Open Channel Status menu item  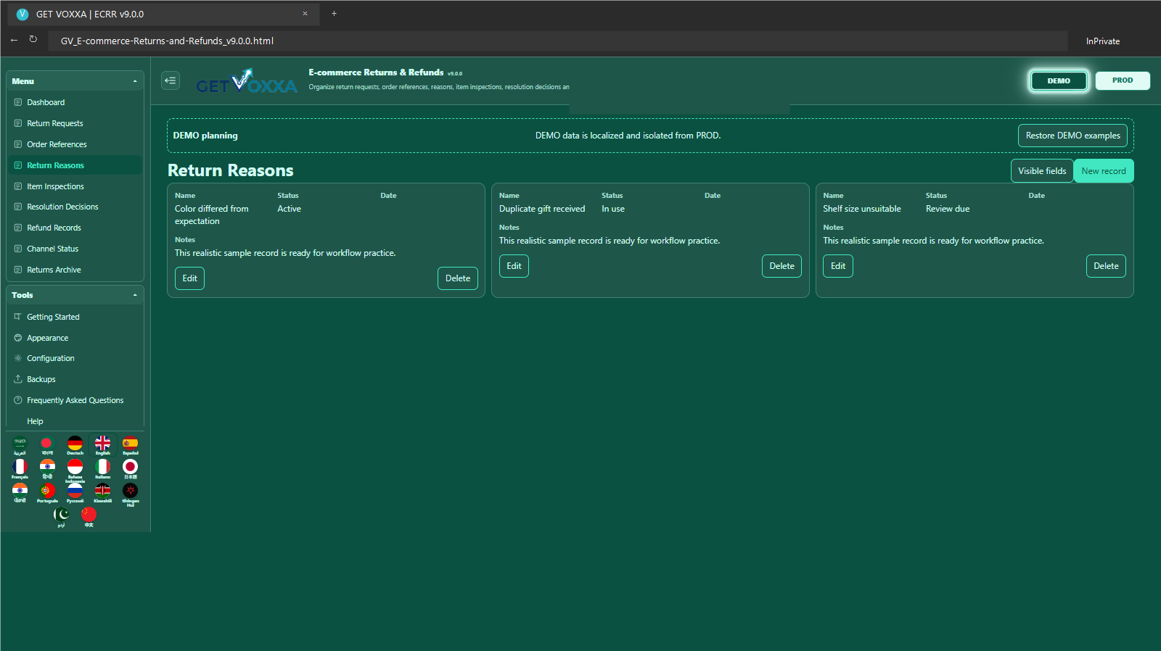[x=75, y=249]
